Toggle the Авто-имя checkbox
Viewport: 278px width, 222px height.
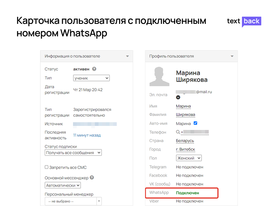point(195,123)
